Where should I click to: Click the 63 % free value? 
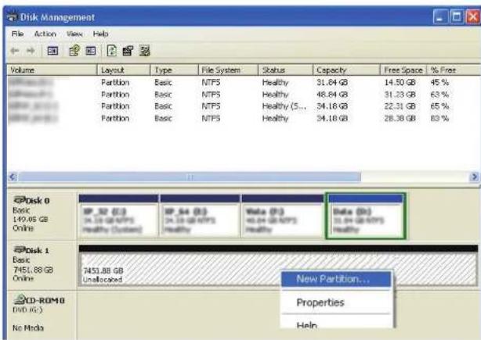click(x=439, y=95)
